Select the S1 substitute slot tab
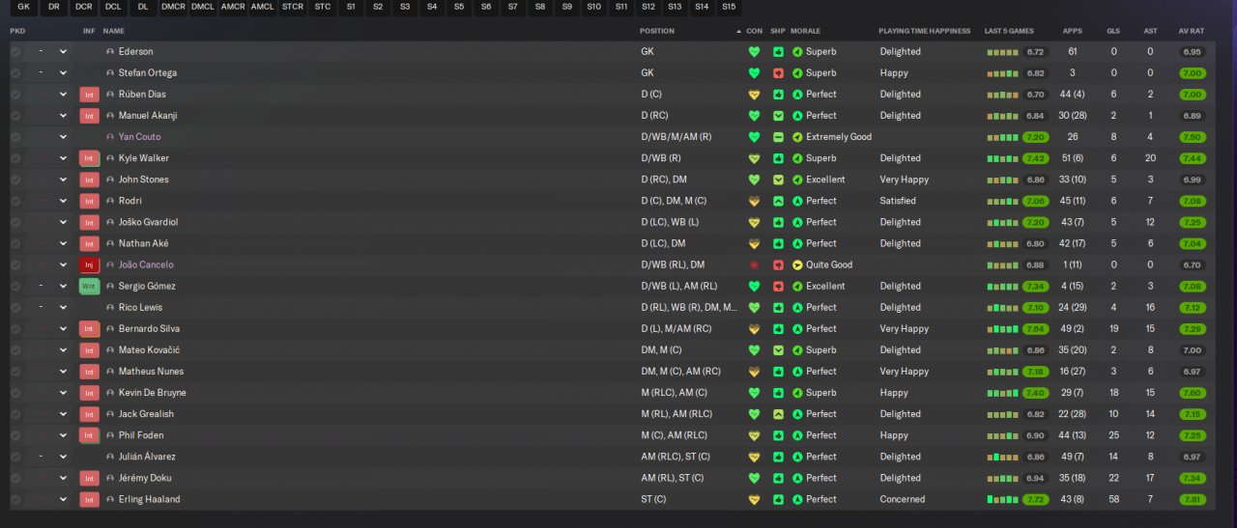 tap(351, 7)
